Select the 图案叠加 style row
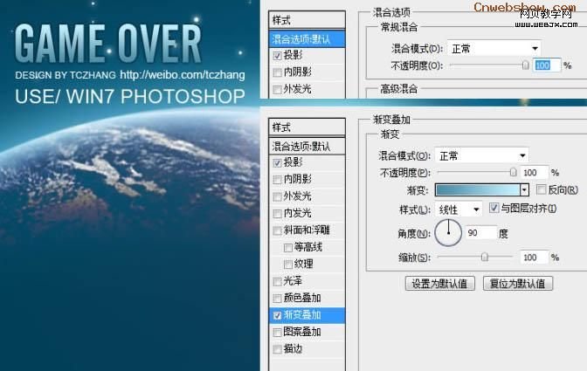 coord(307,332)
